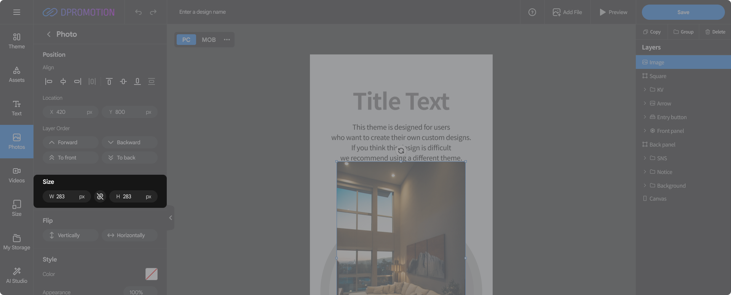Select the Canvas layer
The image size is (731, 295).
[x=683, y=199]
